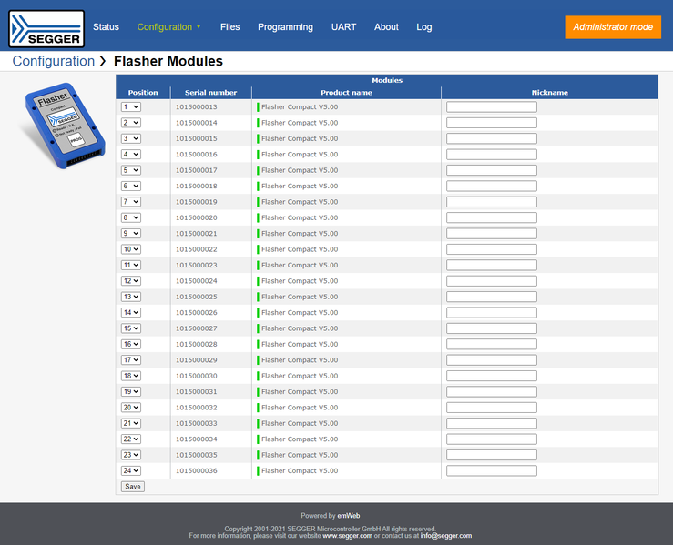Navigate to the Programming page
This screenshot has height=545, width=673.
pyautogui.click(x=285, y=27)
